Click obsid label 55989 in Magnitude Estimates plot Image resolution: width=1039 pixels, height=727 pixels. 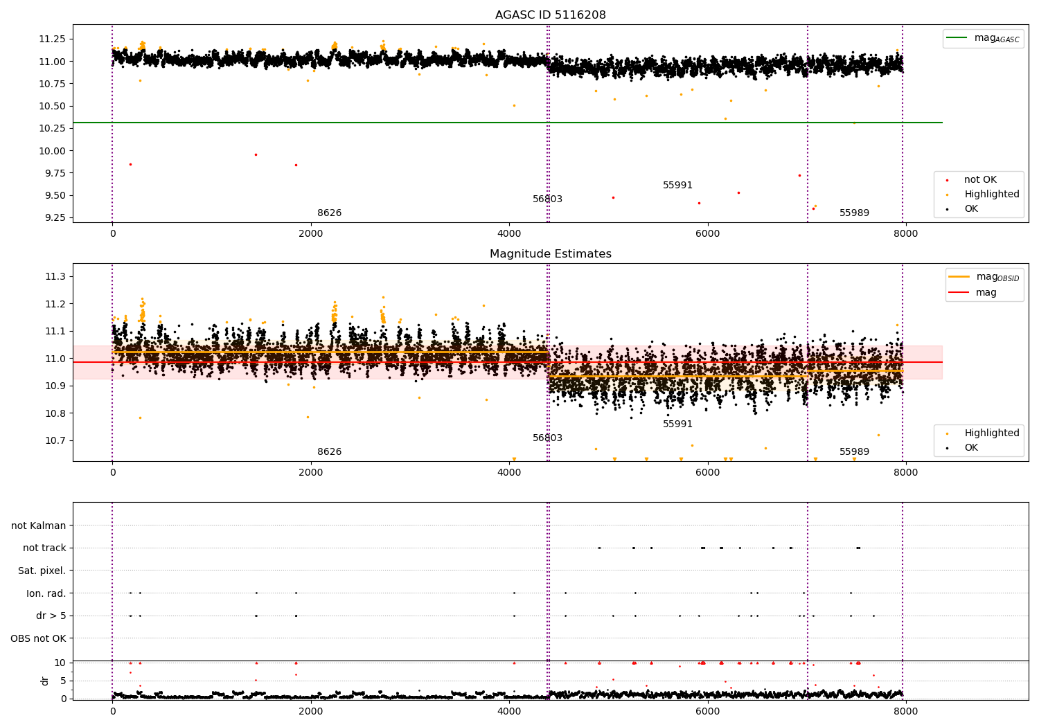854,451
